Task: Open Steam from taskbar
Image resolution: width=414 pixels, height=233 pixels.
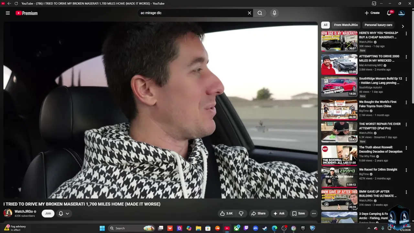Action: (265, 228)
